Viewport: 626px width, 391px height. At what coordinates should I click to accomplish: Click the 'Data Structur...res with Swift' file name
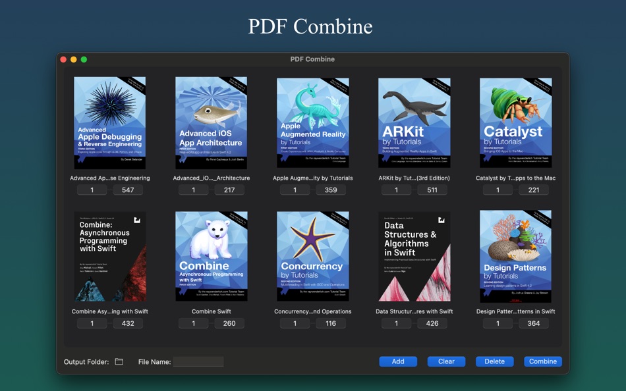tap(414, 311)
